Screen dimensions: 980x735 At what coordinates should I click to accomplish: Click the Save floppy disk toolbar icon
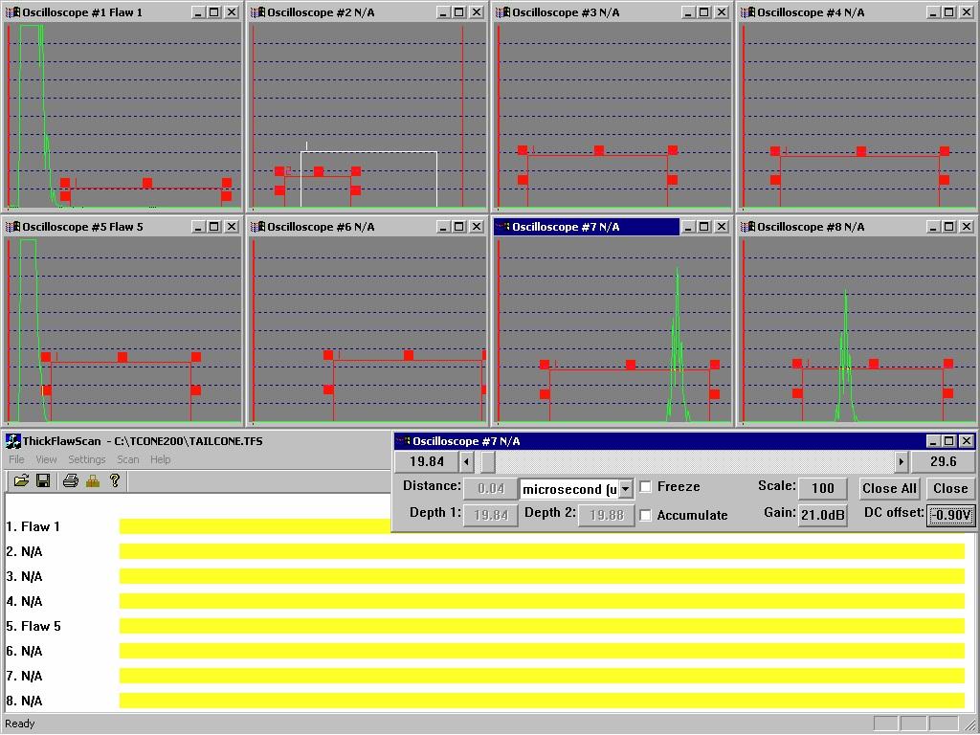click(43, 480)
